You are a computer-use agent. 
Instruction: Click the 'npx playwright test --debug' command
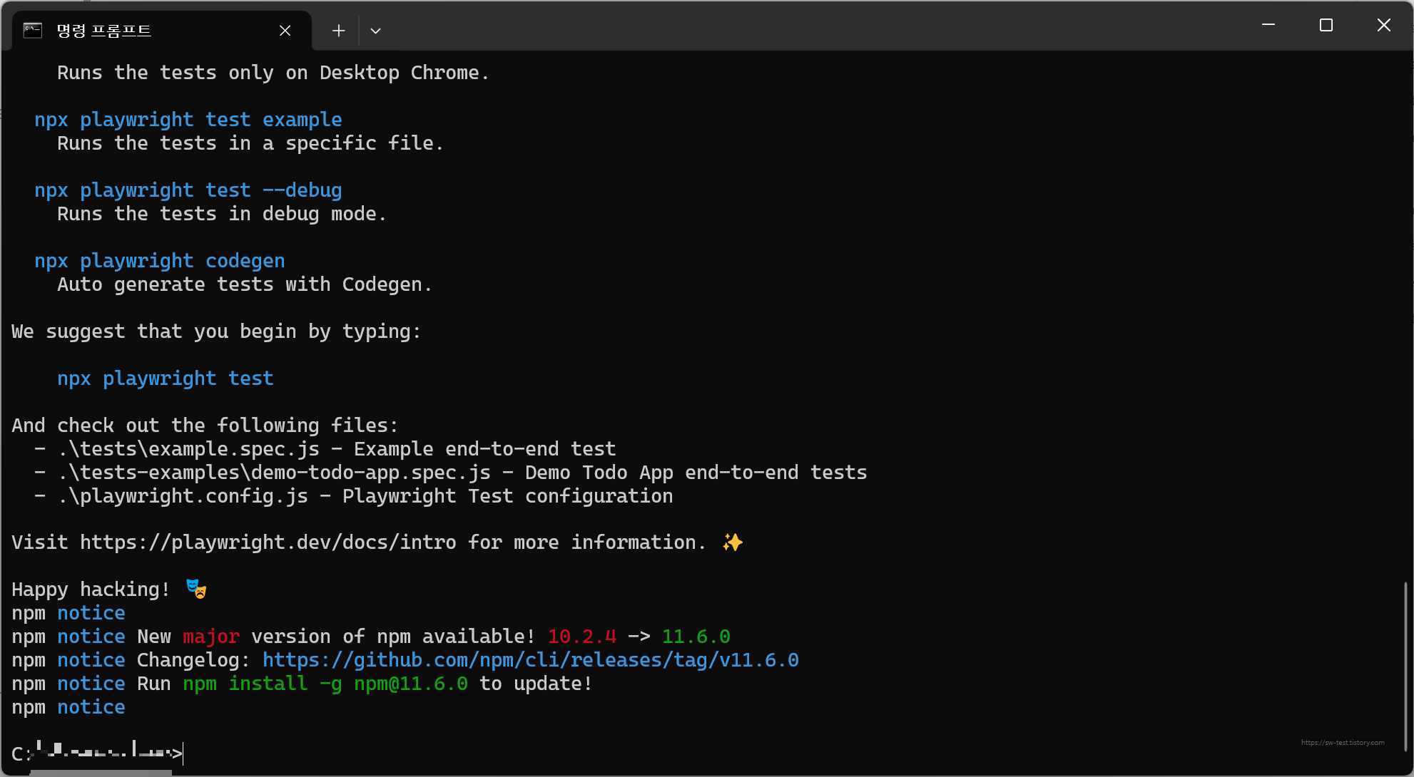[188, 190]
